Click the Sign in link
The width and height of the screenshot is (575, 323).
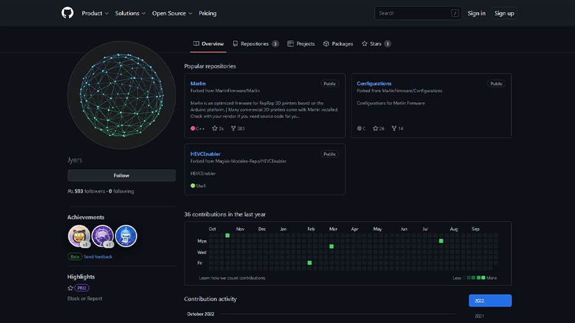tap(477, 13)
